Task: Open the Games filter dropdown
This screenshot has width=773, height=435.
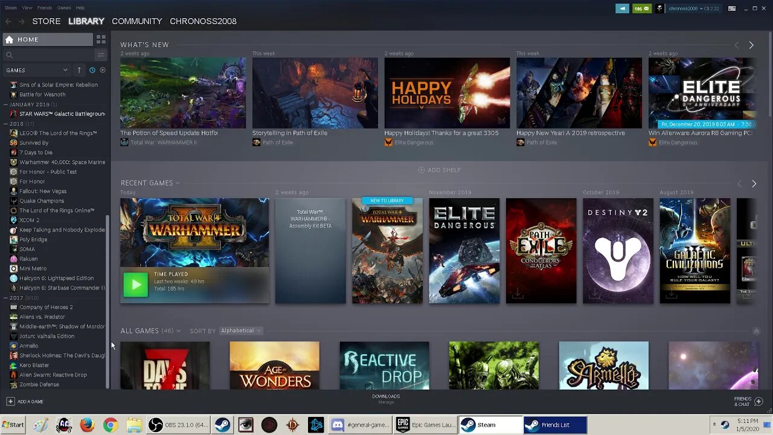Action: click(x=37, y=70)
